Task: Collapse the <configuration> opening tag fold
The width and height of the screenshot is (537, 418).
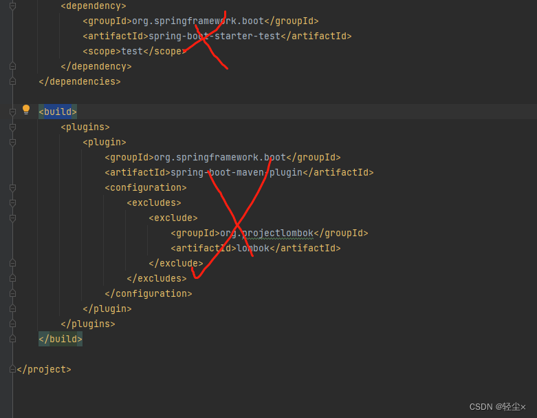Action: 12,187
